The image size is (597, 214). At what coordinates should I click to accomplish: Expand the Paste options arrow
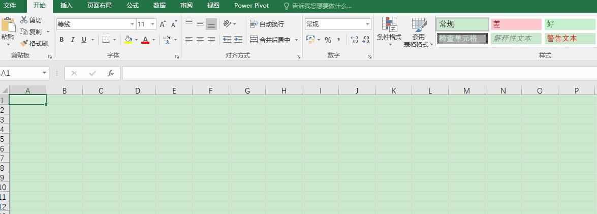[8, 45]
